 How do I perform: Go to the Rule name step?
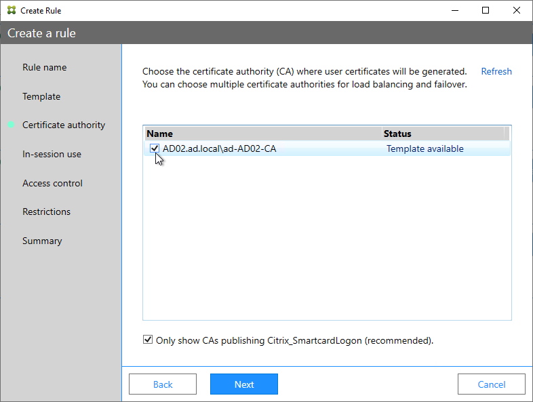coord(45,67)
